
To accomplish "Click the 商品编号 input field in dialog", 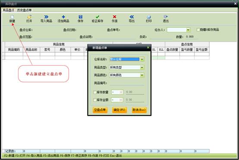I will tap(127, 83).
